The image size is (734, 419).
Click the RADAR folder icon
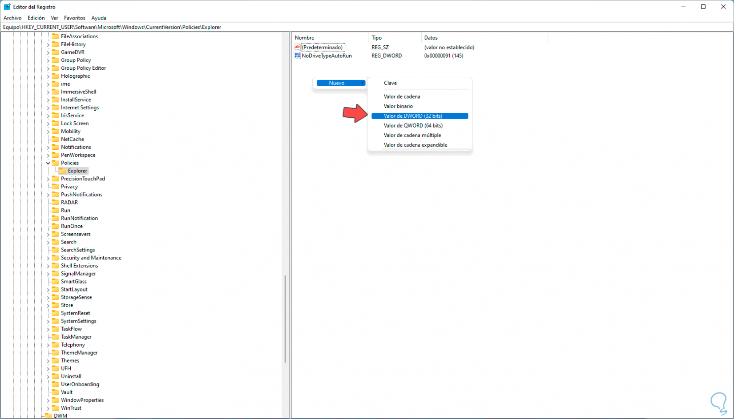[55, 202]
